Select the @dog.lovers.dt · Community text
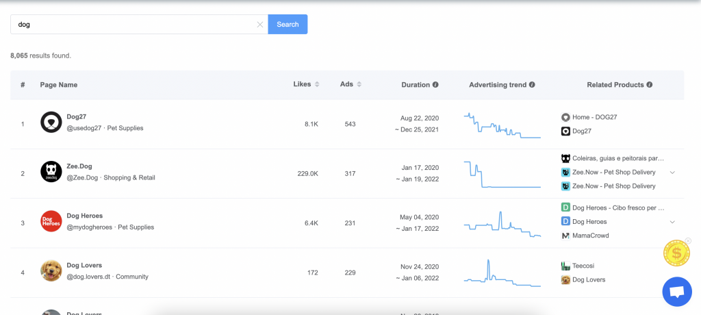This screenshot has height=315, width=701. (x=107, y=277)
